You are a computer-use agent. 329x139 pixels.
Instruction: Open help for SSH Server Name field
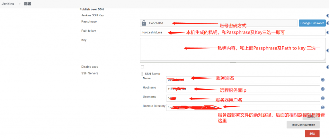(x=323, y=80)
